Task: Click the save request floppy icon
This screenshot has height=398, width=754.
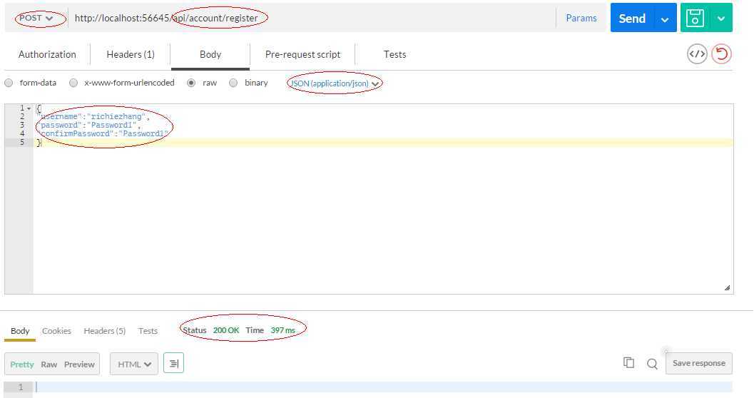Action: point(695,19)
